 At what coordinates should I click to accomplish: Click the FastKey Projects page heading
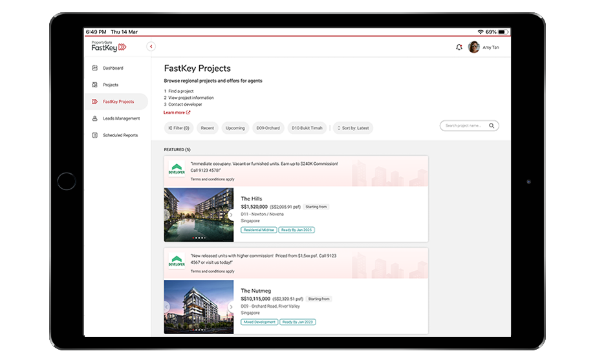(197, 69)
